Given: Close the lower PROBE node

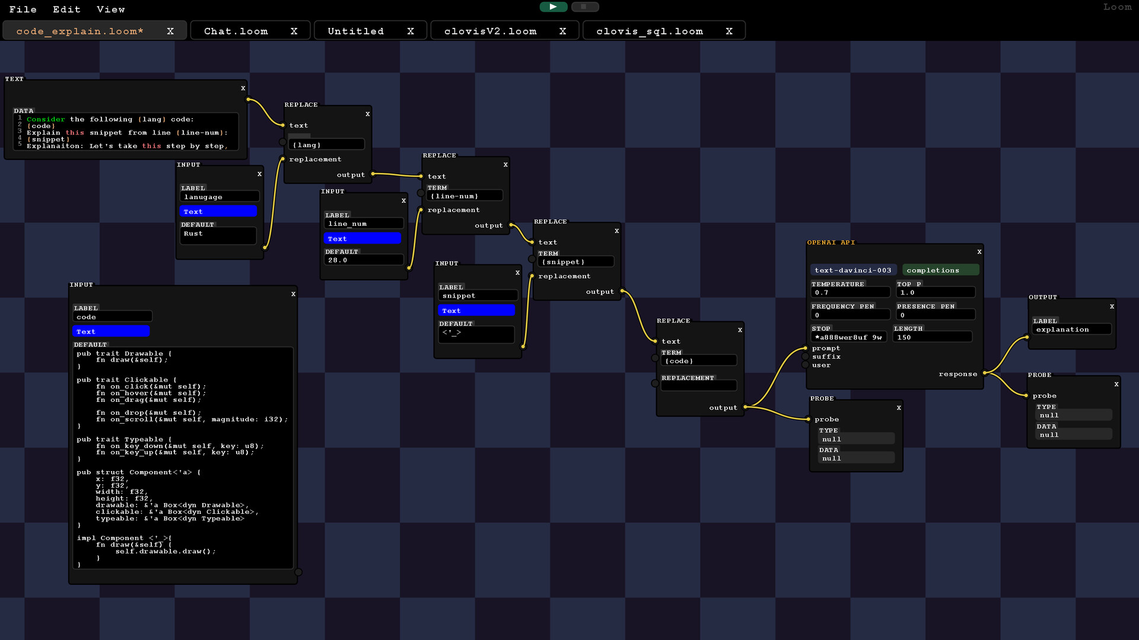Looking at the screenshot, I should click(x=899, y=408).
